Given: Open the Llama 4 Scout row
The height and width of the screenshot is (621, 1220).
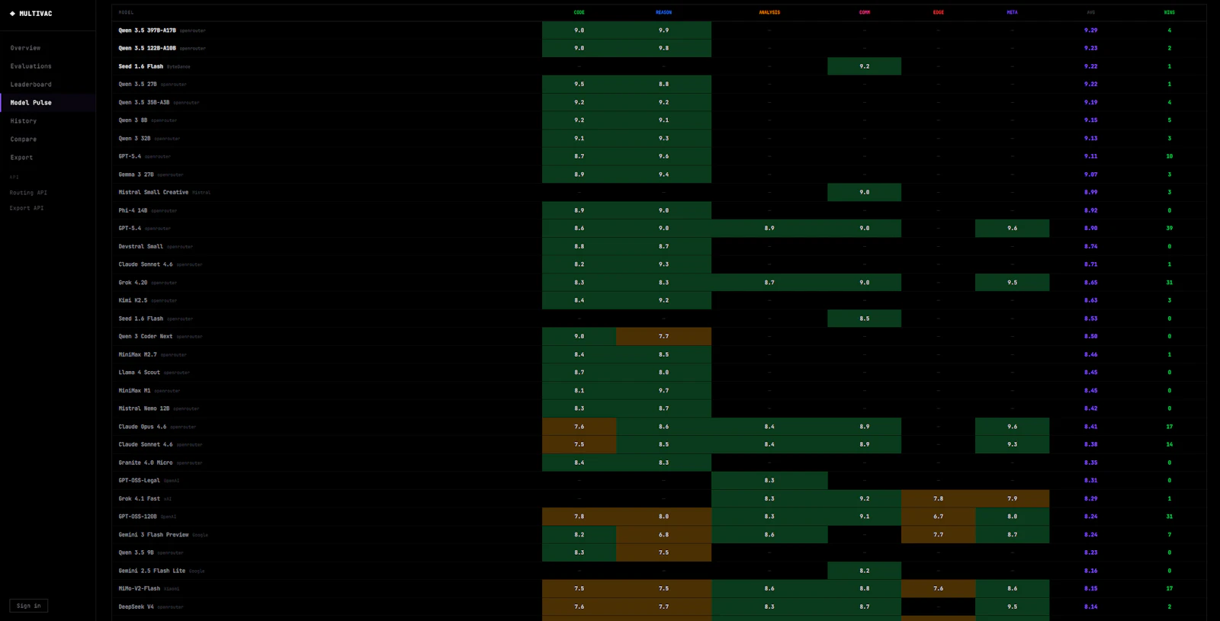Looking at the screenshot, I should [659, 373].
